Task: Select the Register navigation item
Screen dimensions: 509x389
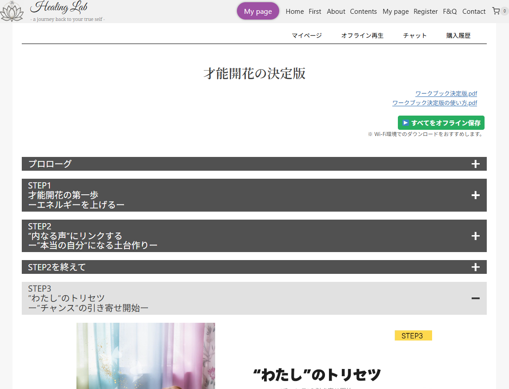Action: tap(425, 12)
